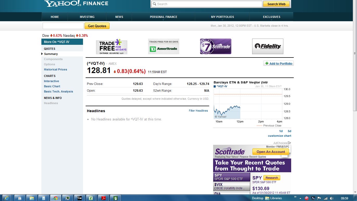This screenshot has width=357, height=201.
Task: Open Microsoft Excel from the taskbar
Action: 91,198
